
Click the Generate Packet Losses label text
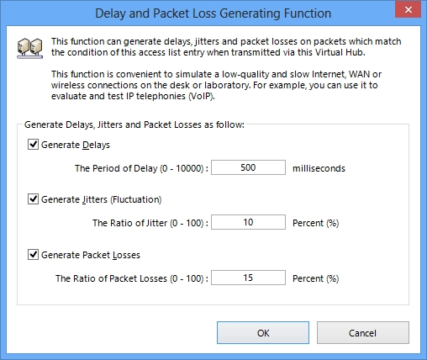click(91, 255)
